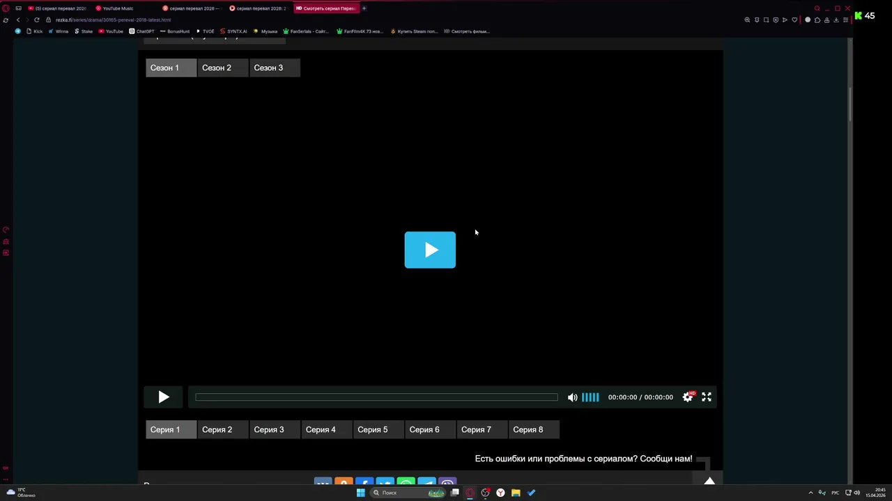Image resolution: width=892 pixels, height=501 pixels.
Task: Choose Серия 3 episode
Action: point(275,429)
